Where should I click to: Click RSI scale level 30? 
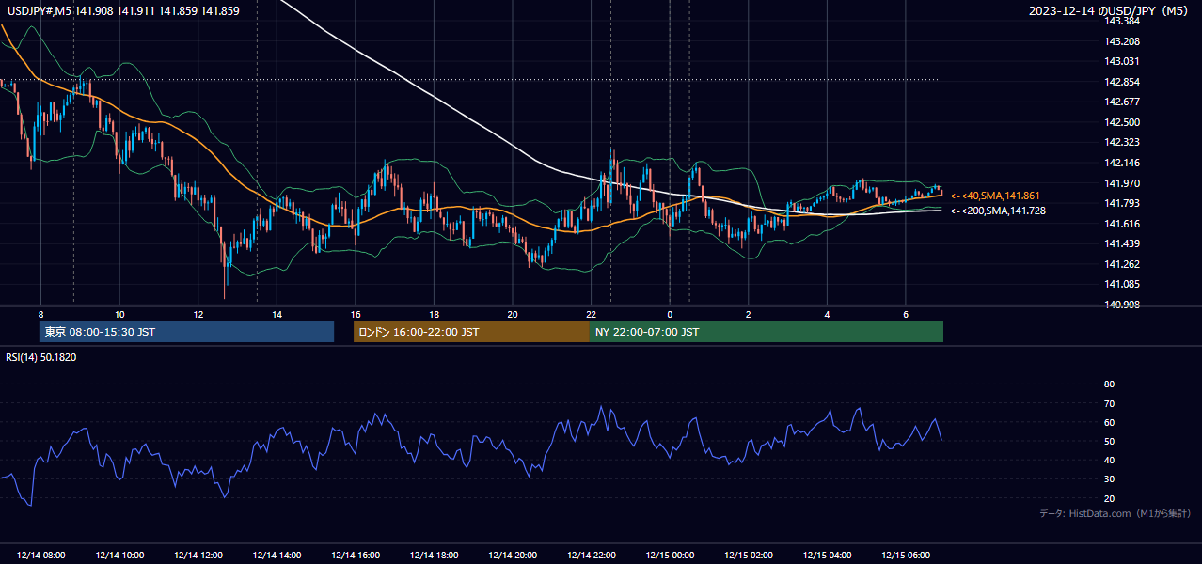pyautogui.click(x=1109, y=479)
